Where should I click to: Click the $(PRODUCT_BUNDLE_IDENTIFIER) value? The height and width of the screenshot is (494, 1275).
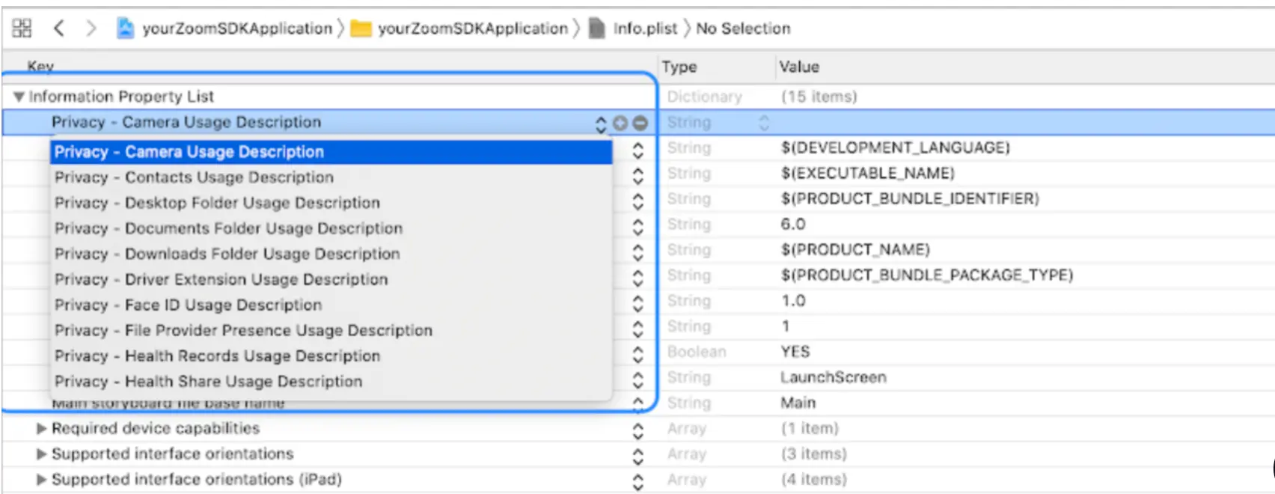click(x=910, y=198)
